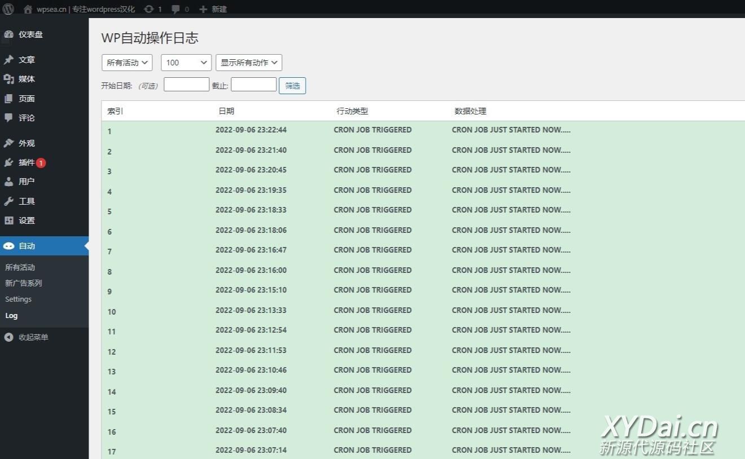Open the 100 records count dropdown
Image resolution: width=745 pixels, height=459 pixels.
(186, 63)
